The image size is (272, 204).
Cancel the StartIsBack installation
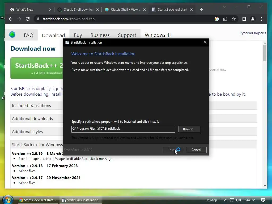click(196, 150)
